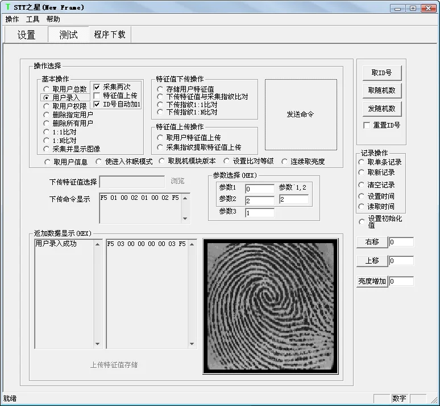Select 下传指纹1:N比对 option
This screenshot has width=440, height=406.
click(x=187, y=112)
